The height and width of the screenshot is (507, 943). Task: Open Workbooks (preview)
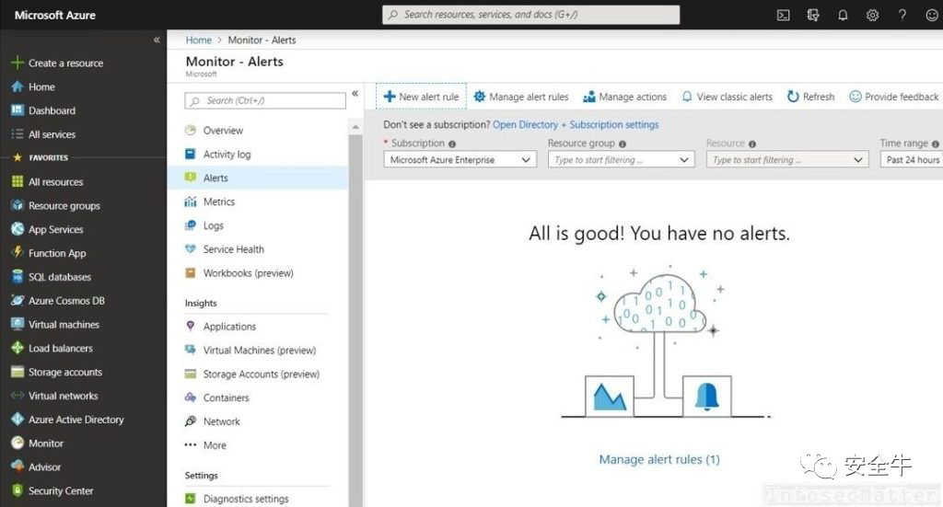[x=248, y=272]
